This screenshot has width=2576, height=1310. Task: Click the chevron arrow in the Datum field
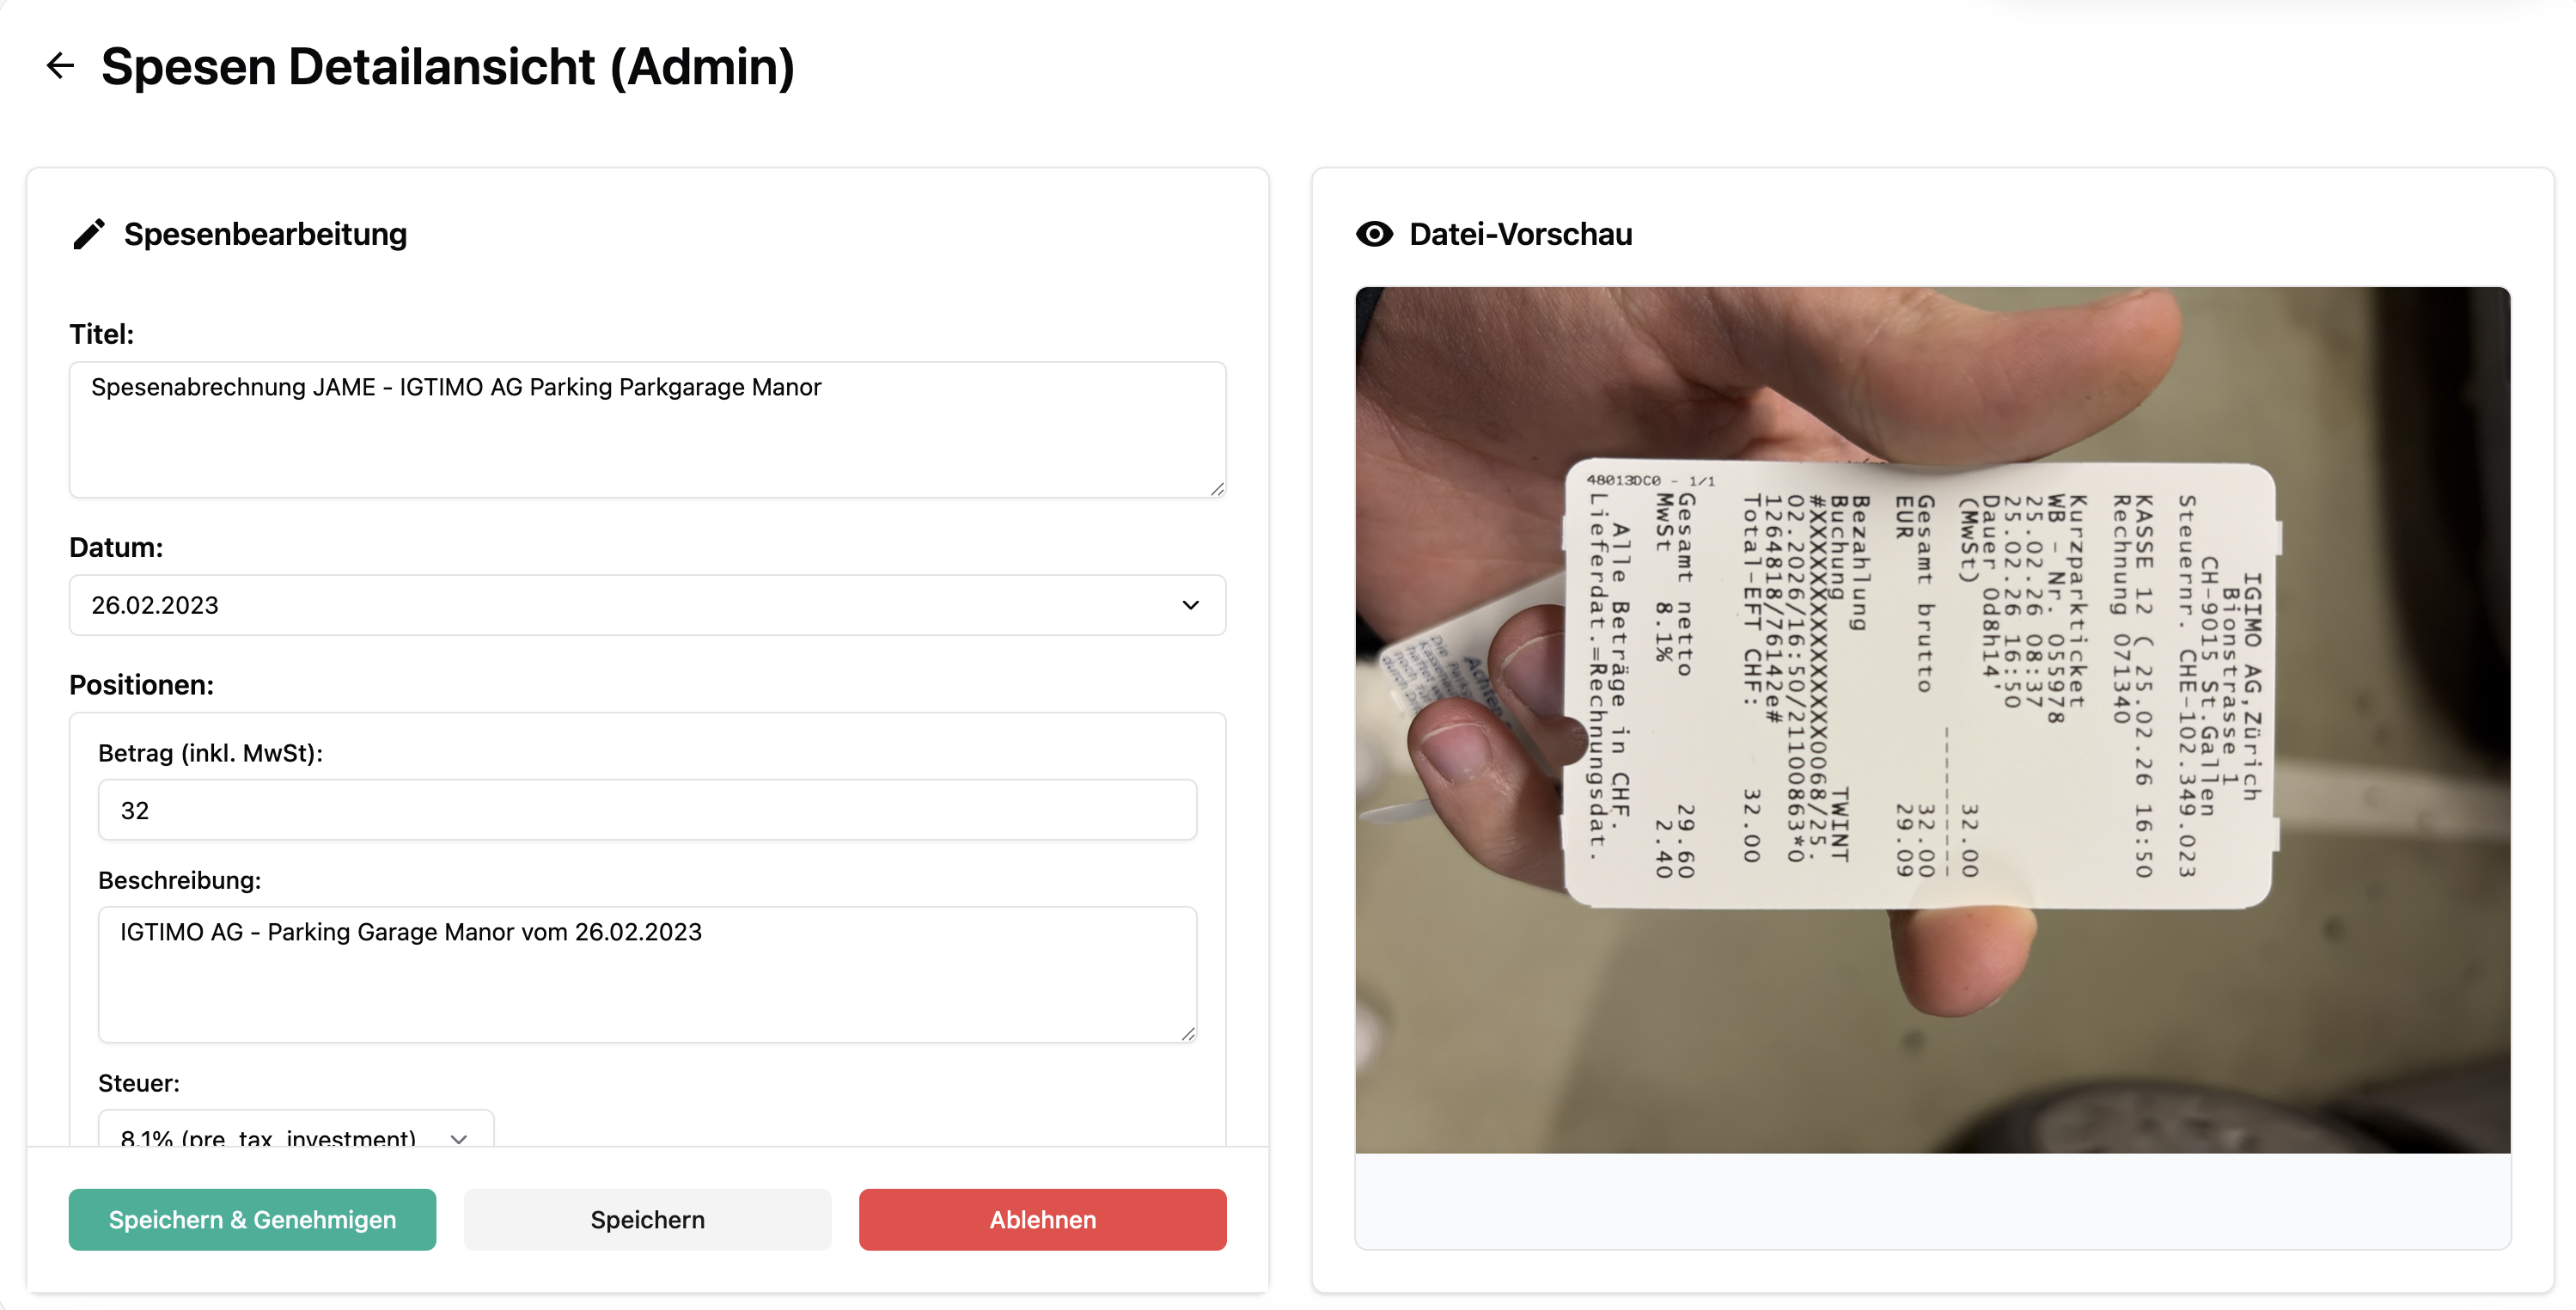tap(1190, 604)
